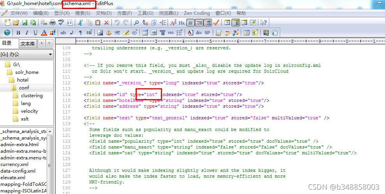Click the Go to line number icon
Viewport: 385px width, 194px height.
162,23
